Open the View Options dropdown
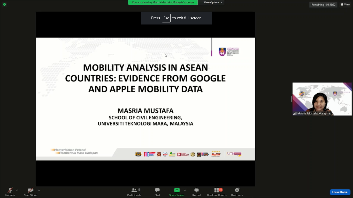 coord(213,3)
